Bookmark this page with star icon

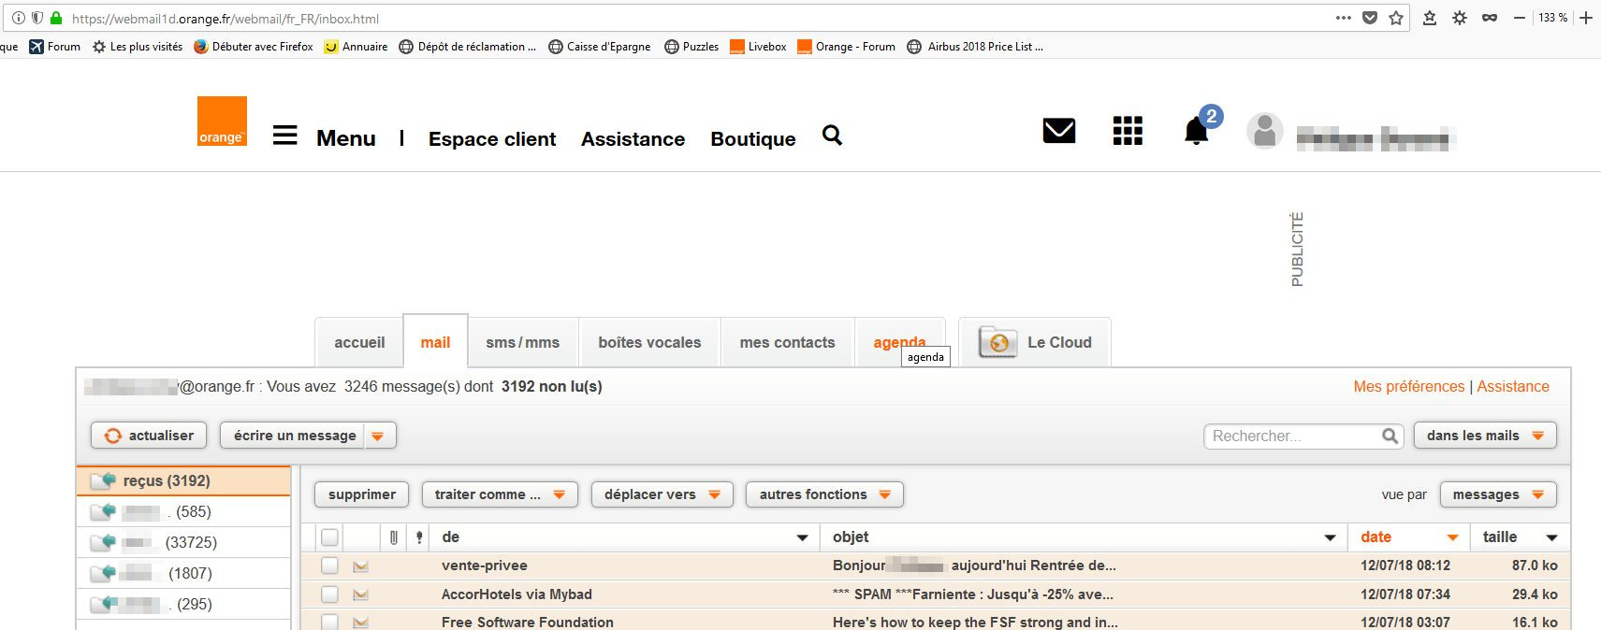point(1396,18)
